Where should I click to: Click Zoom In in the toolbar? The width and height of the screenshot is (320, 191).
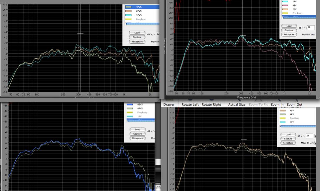point(277,104)
